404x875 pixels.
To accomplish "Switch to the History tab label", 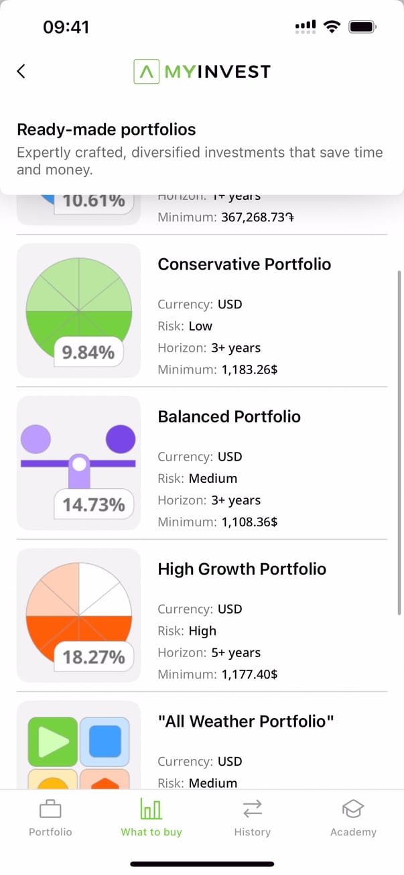I will [253, 832].
